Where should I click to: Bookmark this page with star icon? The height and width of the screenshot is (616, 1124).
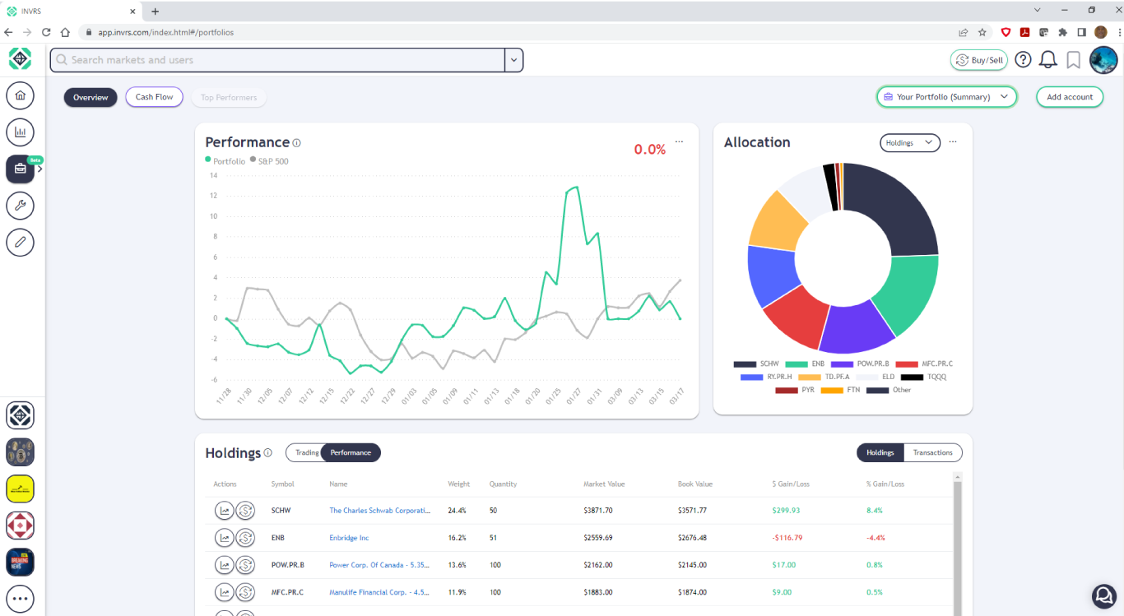[982, 33]
